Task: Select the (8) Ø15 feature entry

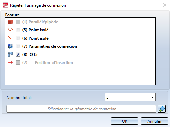Action: [30, 55]
